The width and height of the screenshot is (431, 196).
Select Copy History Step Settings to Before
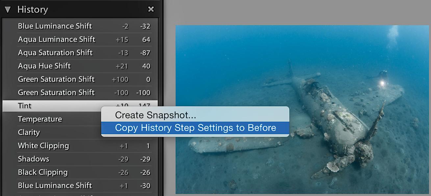195,128
